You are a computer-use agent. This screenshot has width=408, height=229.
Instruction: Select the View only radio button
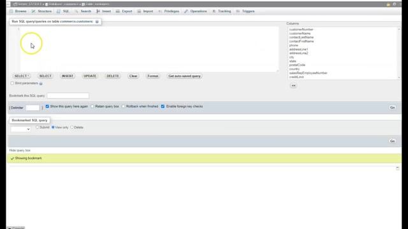[x=53, y=127]
